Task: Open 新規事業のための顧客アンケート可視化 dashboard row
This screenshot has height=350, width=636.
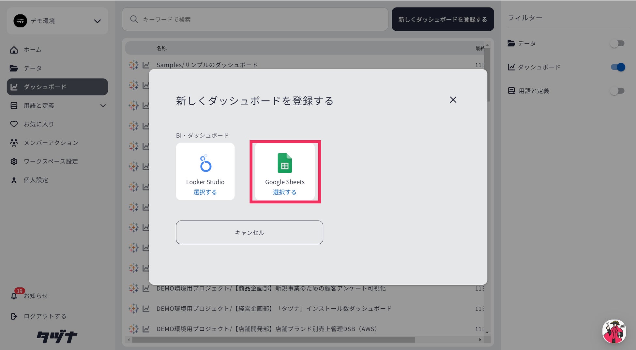Action: [271, 288]
